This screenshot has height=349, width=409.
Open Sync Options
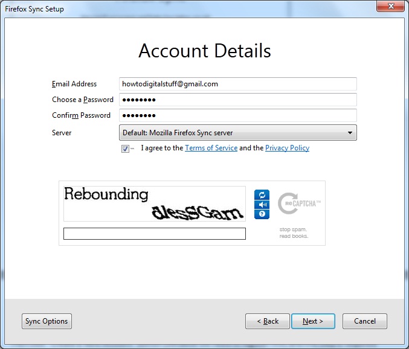(47, 321)
